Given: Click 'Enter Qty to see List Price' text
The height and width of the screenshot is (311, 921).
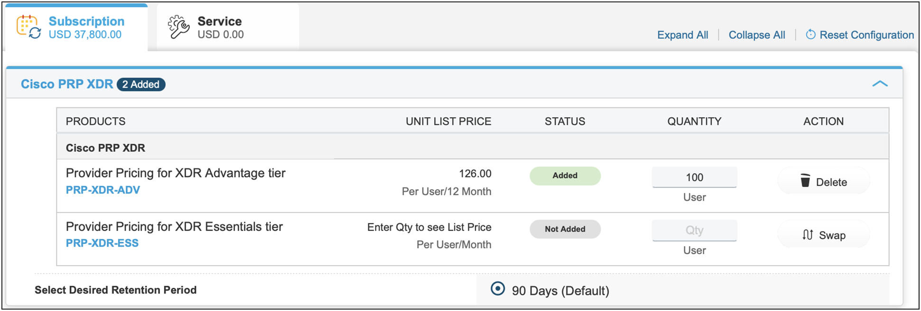Looking at the screenshot, I should click(429, 227).
